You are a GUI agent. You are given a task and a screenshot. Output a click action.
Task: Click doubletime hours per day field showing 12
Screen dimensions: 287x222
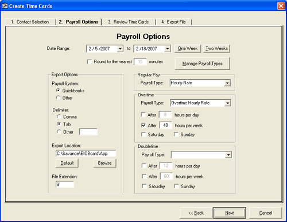pos(166,166)
